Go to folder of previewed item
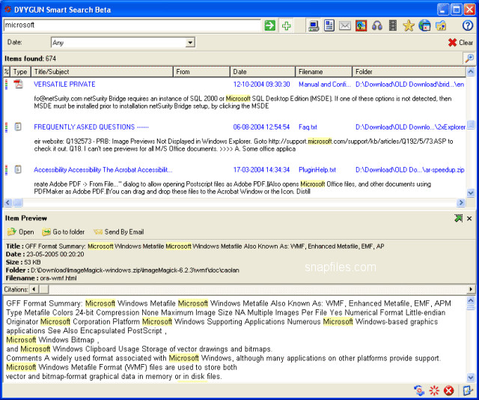 pyautogui.click(x=63, y=231)
